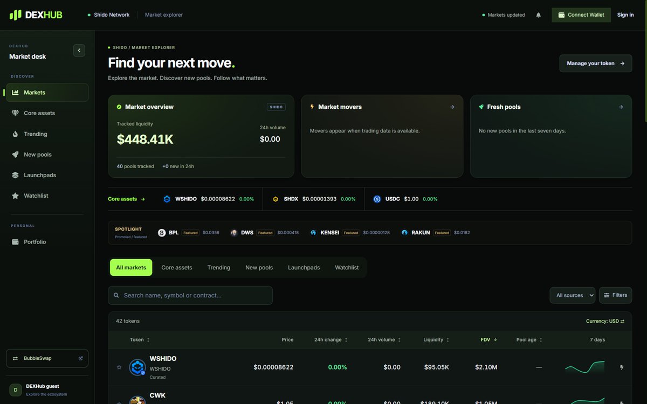The width and height of the screenshot is (647, 404).
Task: Open Market movers arrow
Action: 452,107
